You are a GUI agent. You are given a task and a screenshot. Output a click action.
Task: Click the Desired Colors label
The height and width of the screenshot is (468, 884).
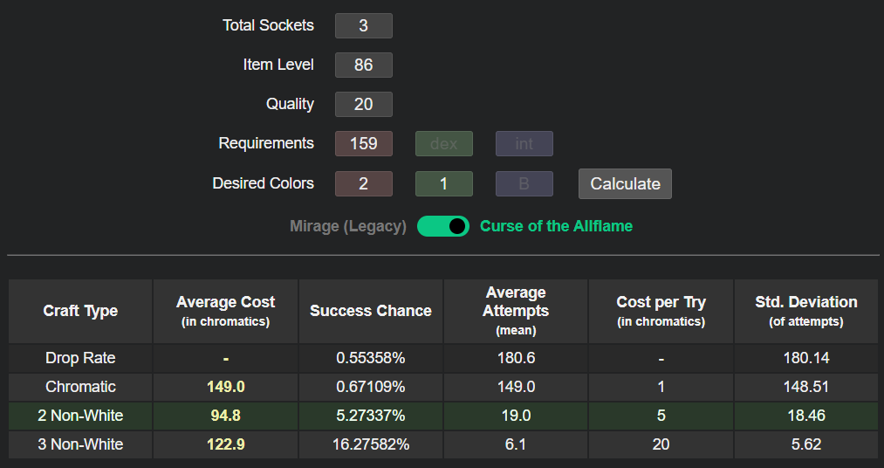(x=263, y=183)
